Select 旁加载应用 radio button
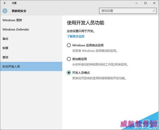159x130 pixels. point(69,59)
